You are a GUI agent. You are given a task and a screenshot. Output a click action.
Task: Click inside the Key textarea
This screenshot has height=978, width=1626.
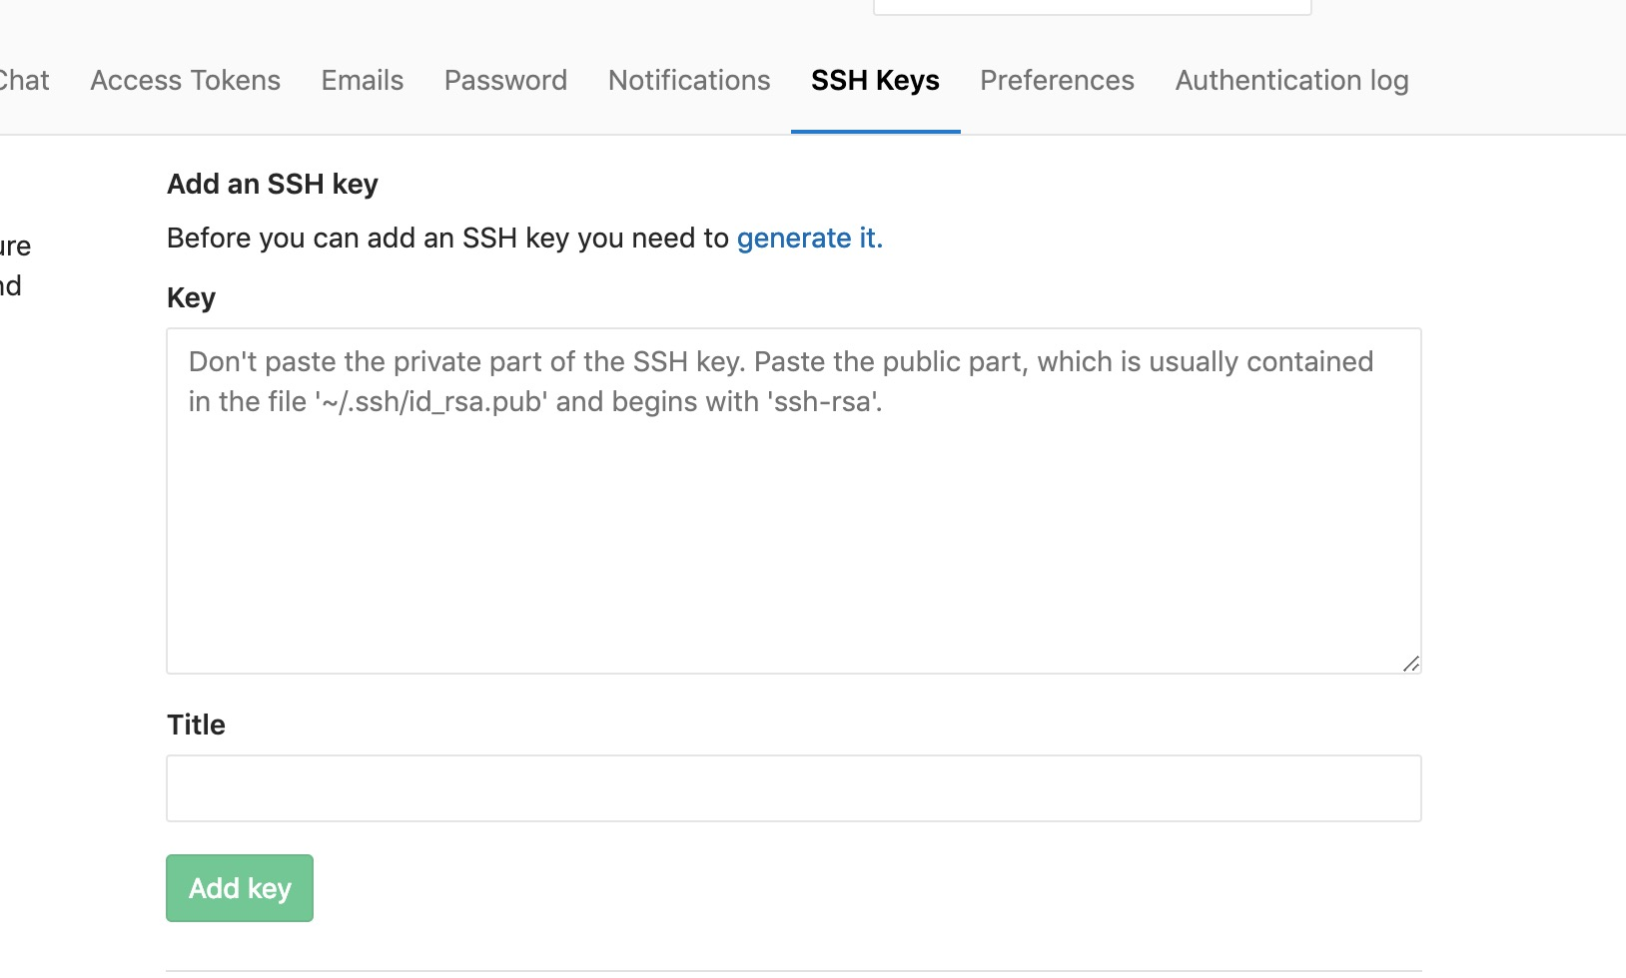tap(794, 499)
